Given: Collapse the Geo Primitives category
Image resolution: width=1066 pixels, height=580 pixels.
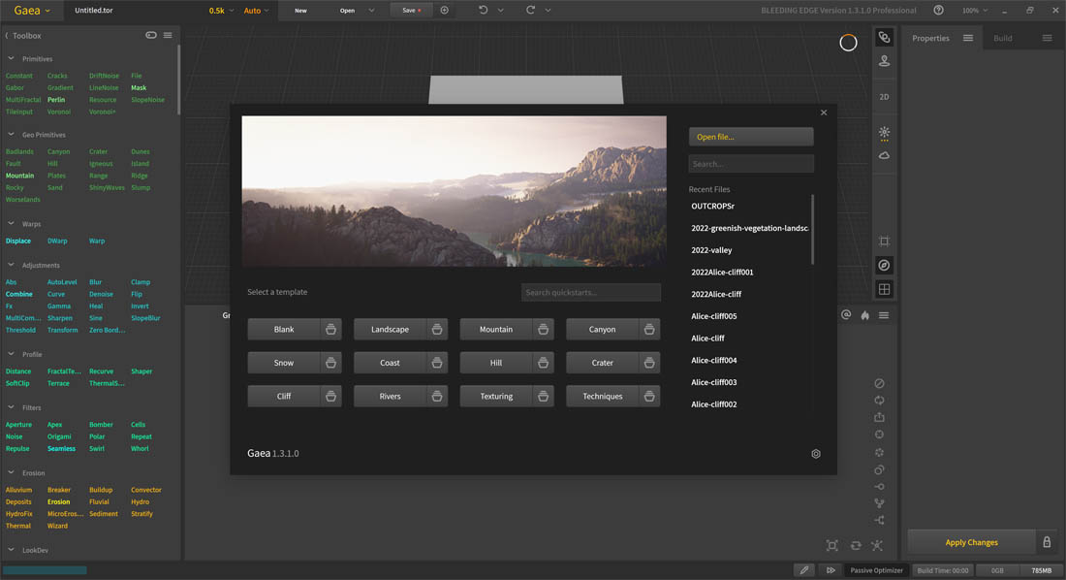Looking at the screenshot, I should [11, 135].
